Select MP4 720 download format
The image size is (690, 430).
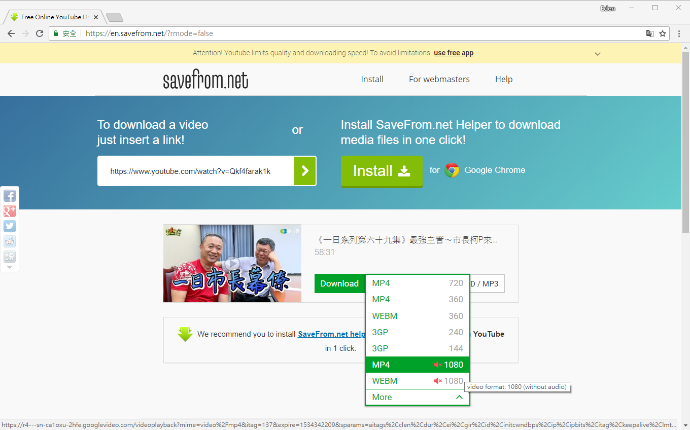click(x=418, y=283)
